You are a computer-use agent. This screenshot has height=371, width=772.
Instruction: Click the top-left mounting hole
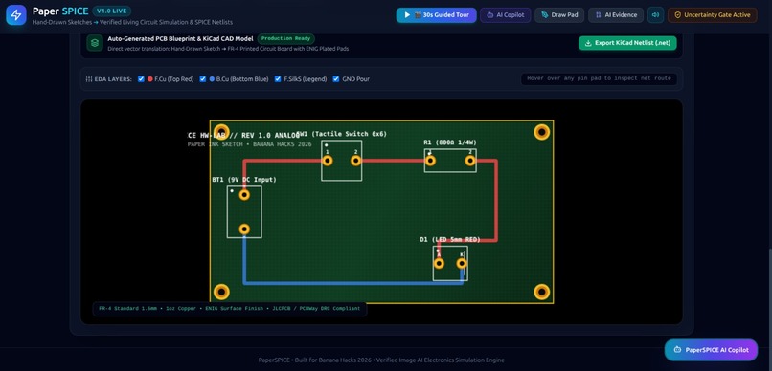coord(221,131)
